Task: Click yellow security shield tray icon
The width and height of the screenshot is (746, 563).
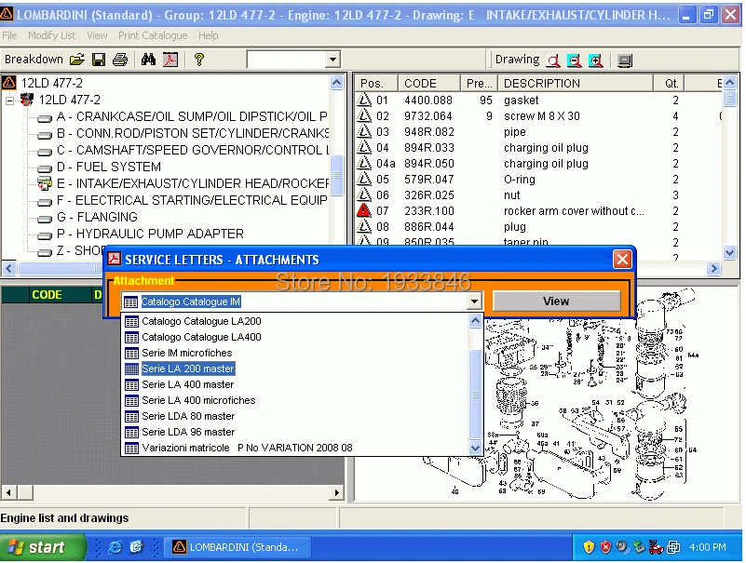Action: (589, 547)
